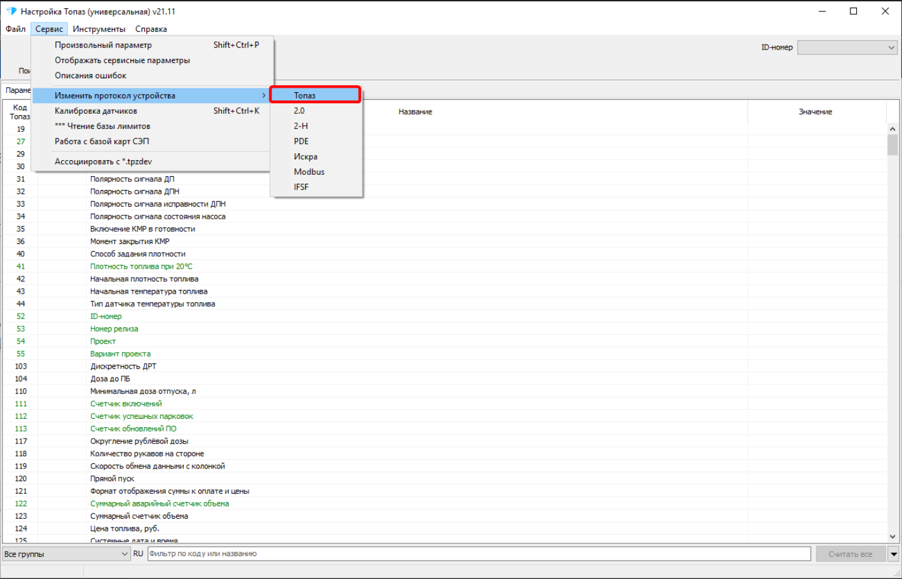Select 2-Н protocol in submenu
The image size is (902, 579).
click(316, 126)
